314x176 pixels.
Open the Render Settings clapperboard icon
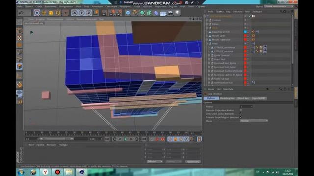[x=119, y=13]
